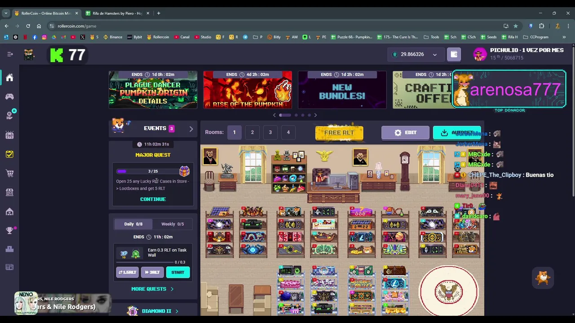Open the Bybit bookmark
Viewport: 575px width, 323px height.
[x=134, y=37]
